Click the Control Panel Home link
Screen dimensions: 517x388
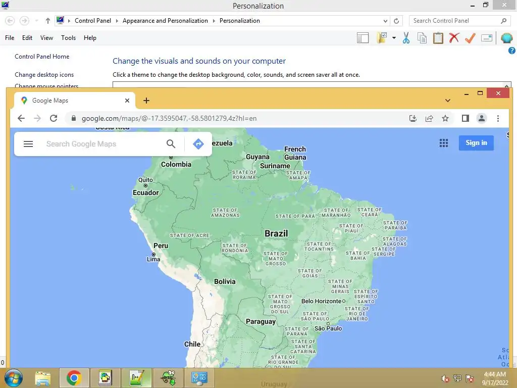click(x=42, y=57)
